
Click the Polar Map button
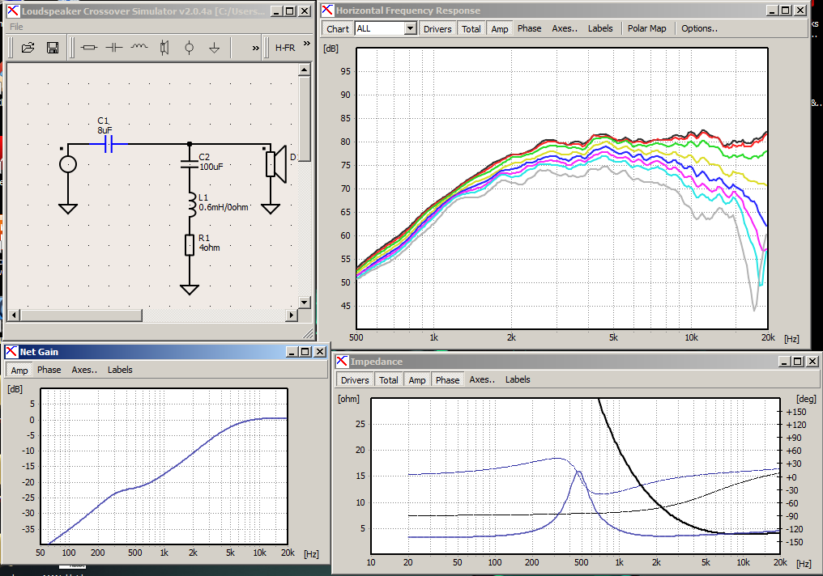click(x=646, y=28)
